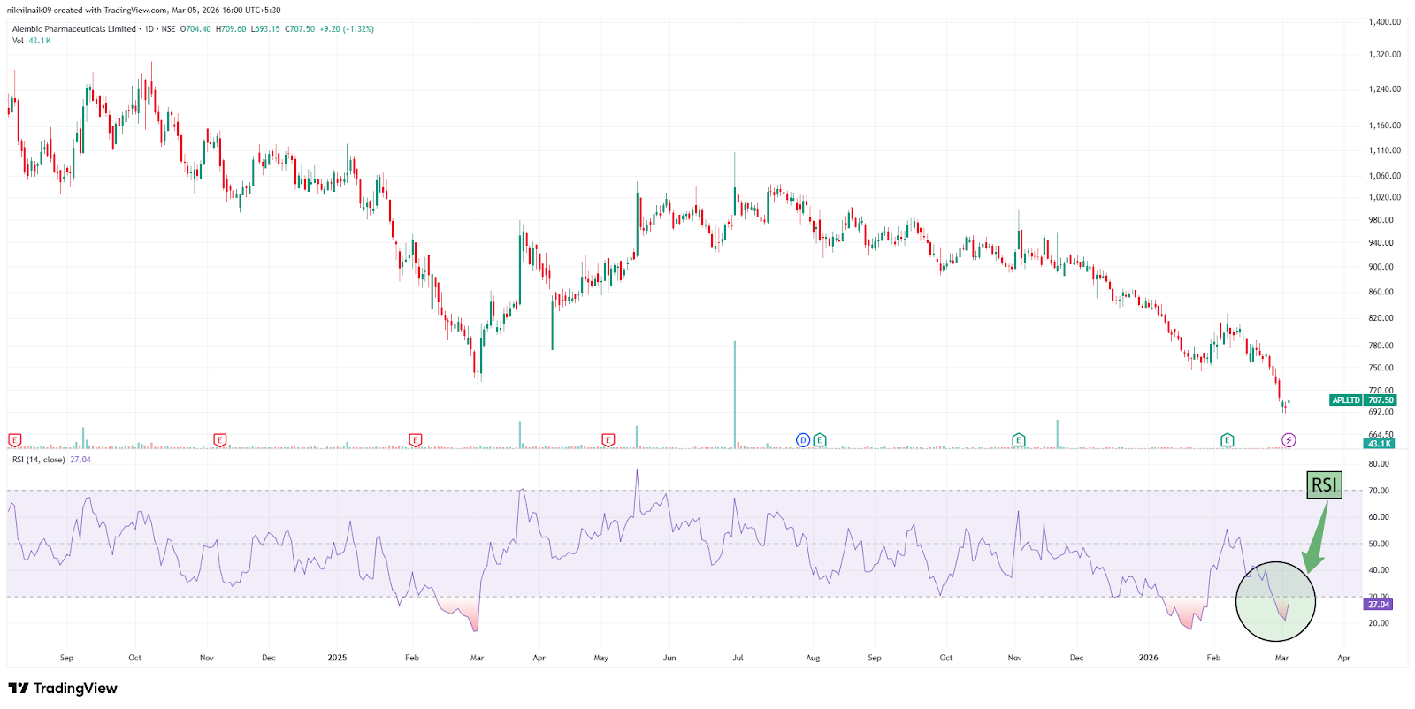The image size is (1415, 709).
Task: Select the Alembic Pharmaceuticals Limited symbol title
Action: 74,29
